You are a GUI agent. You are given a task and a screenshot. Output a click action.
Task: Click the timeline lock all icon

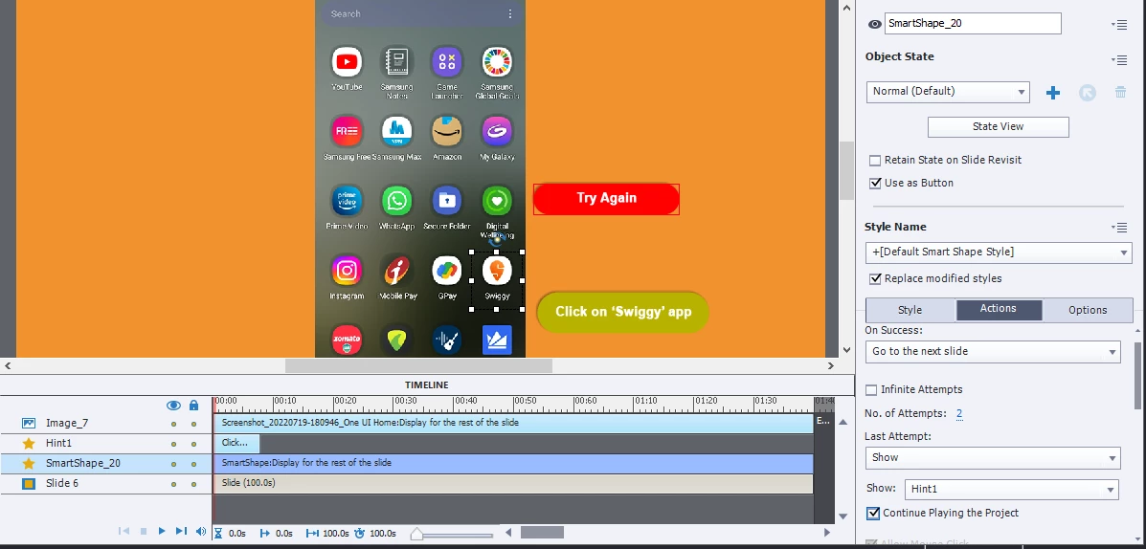click(x=193, y=406)
